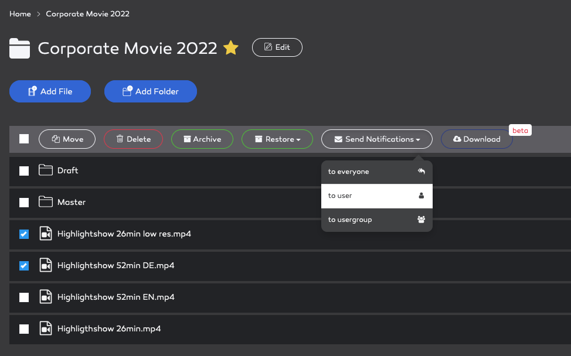Click the Add Folder button
The width and height of the screenshot is (571, 356).
[x=151, y=91]
